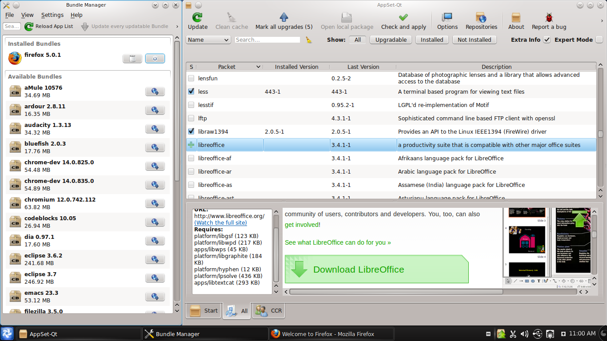
Task: Click the Watch the full site link
Action: click(220, 222)
